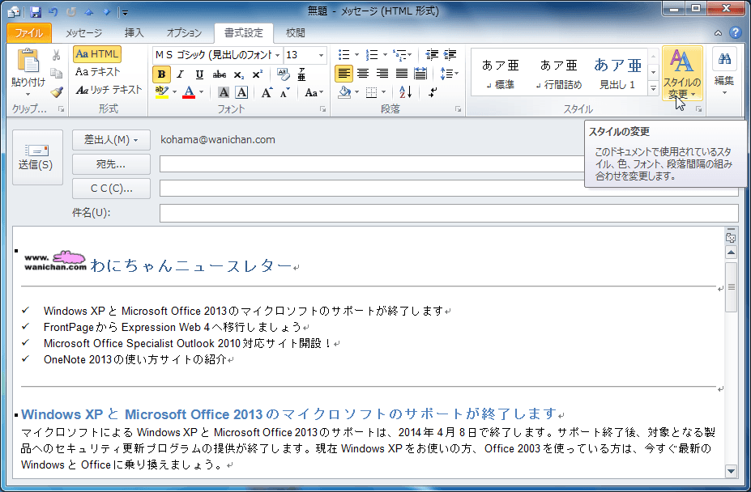Toggle the left align button

(343, 74)
